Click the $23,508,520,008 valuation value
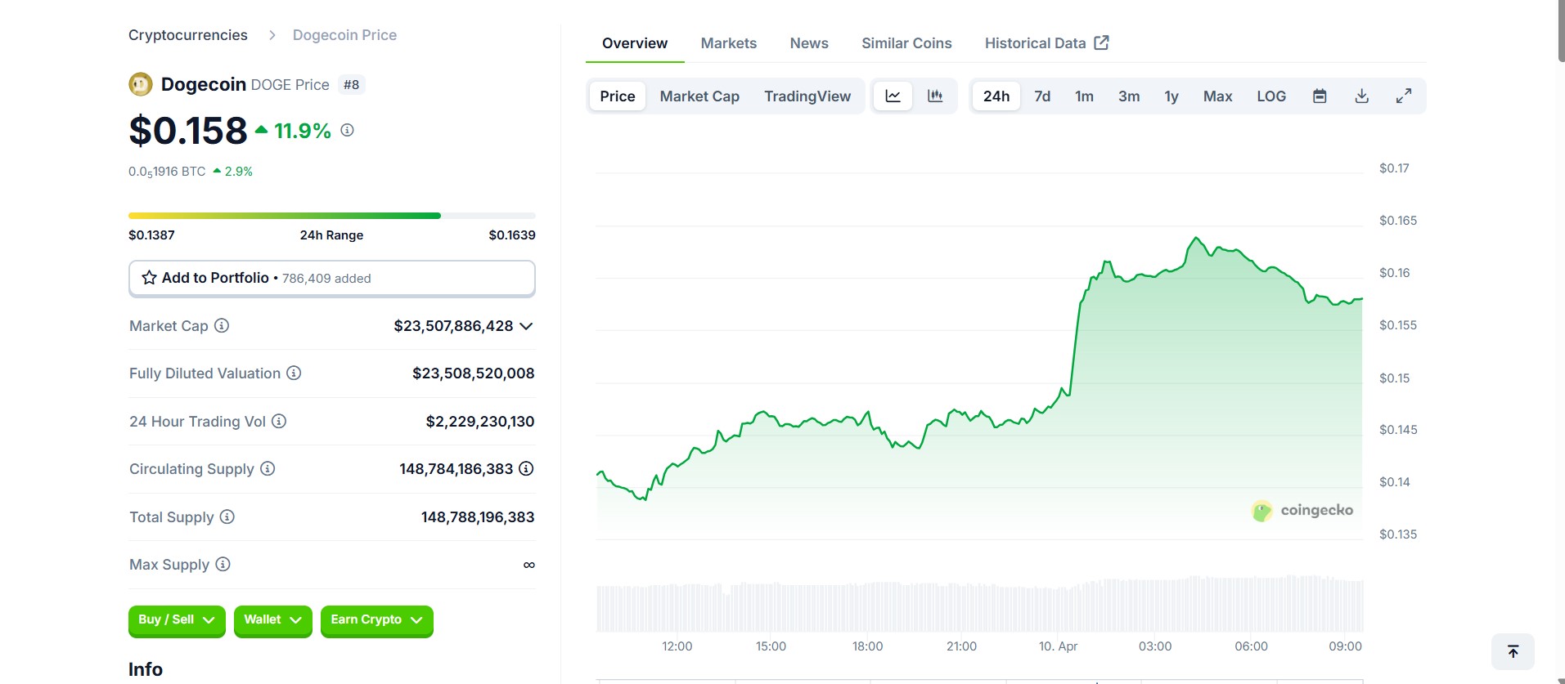 tap(473, 373)
